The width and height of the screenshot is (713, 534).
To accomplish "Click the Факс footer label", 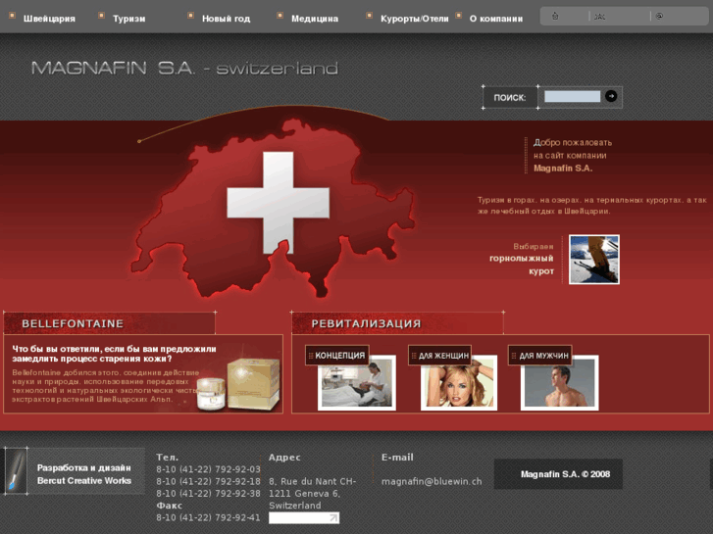I will coord(169,506).
